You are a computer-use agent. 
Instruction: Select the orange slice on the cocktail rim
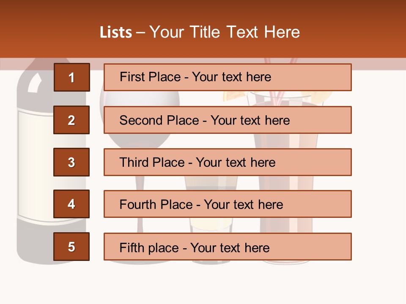click(232, 95)
